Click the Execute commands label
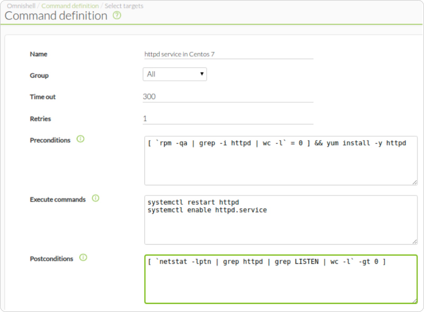The image size is (424, 312). click(58, 200)
